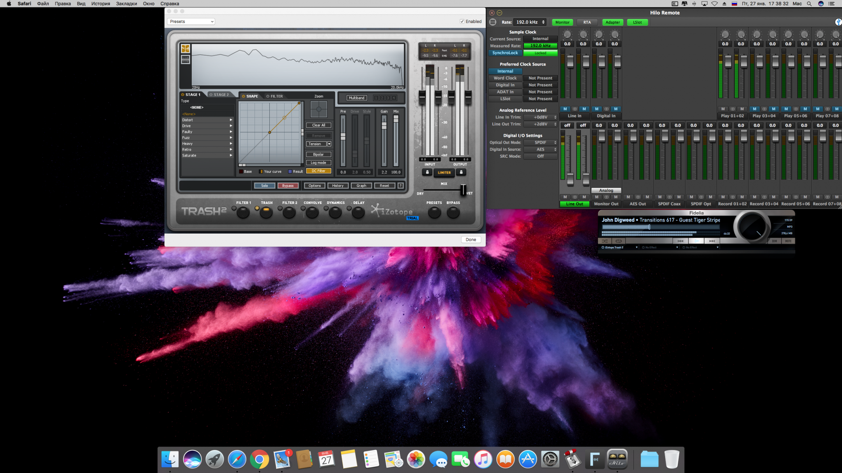
Task: Open the Convolve module knob button
Action: (312, 212)
